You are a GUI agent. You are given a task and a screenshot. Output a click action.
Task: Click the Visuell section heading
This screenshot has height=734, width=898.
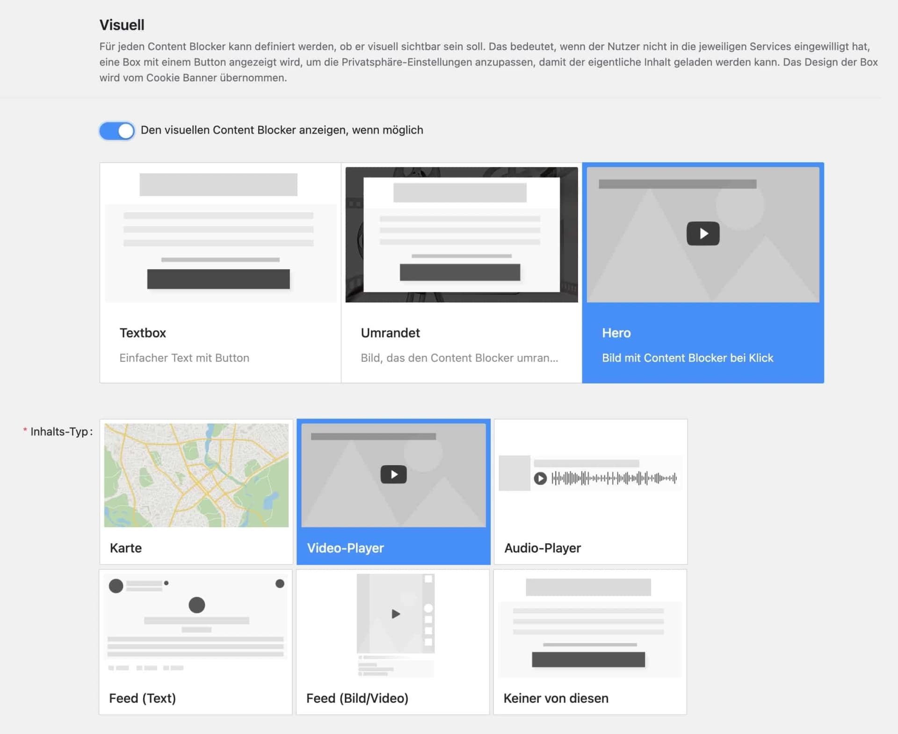click(121, 25)
